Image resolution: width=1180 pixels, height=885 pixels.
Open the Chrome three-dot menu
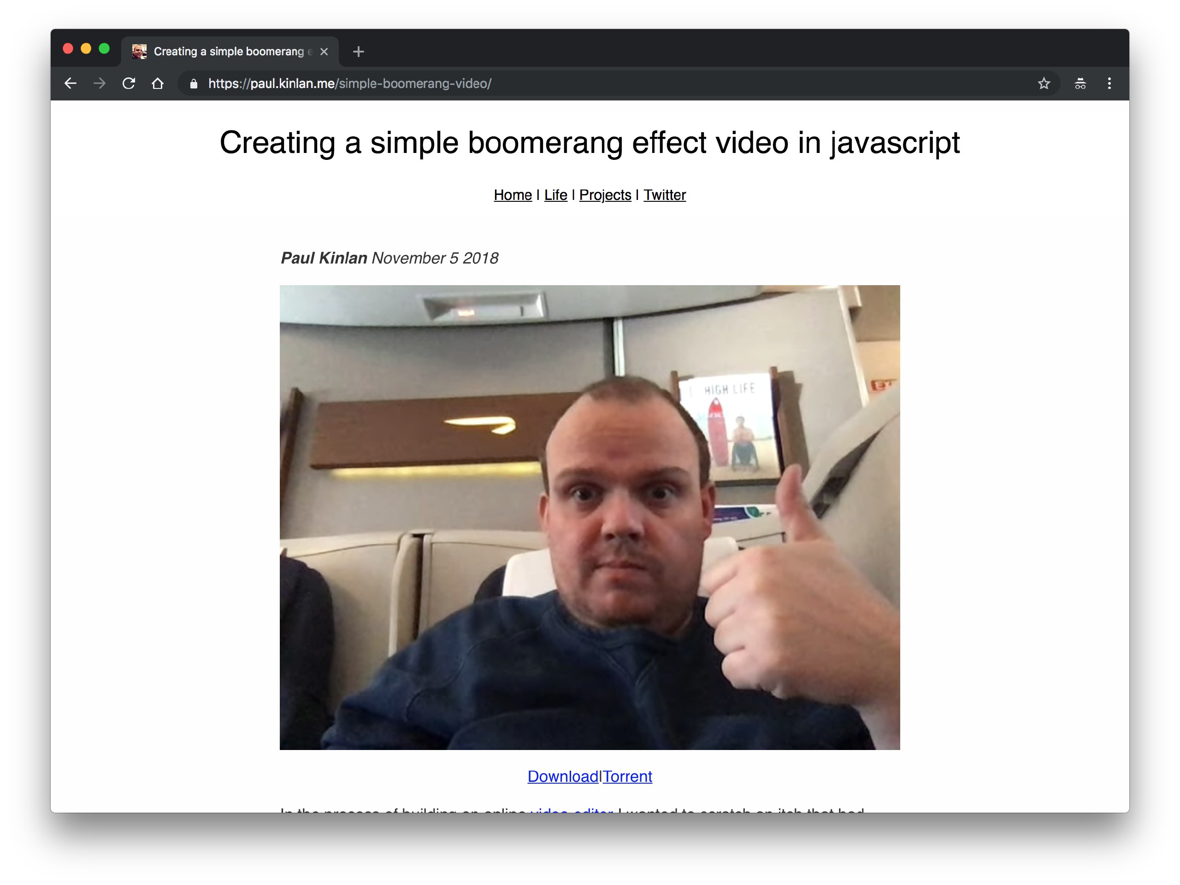(1109, 84)
